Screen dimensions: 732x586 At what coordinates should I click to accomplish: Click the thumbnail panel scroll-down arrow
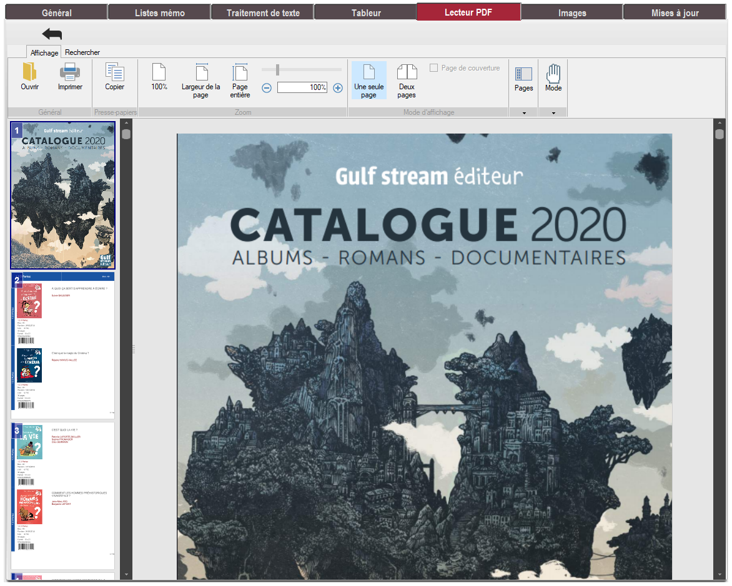point(126,575)
